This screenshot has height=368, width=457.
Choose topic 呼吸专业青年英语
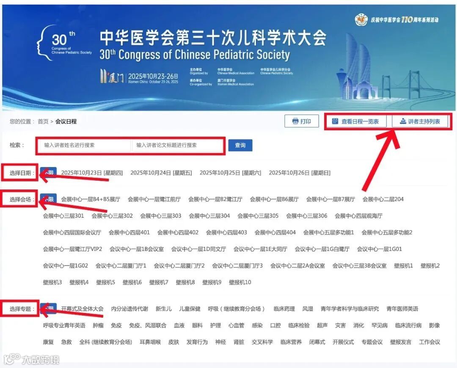(x=64, y=325)
